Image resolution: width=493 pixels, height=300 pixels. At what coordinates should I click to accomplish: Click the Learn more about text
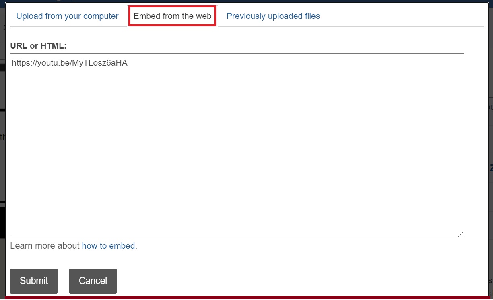pos(45,245)
